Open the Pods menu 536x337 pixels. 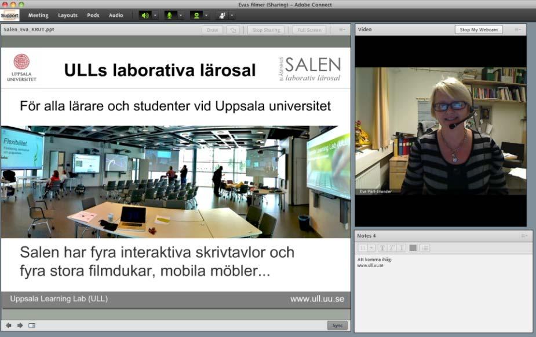tap(93, 16)
